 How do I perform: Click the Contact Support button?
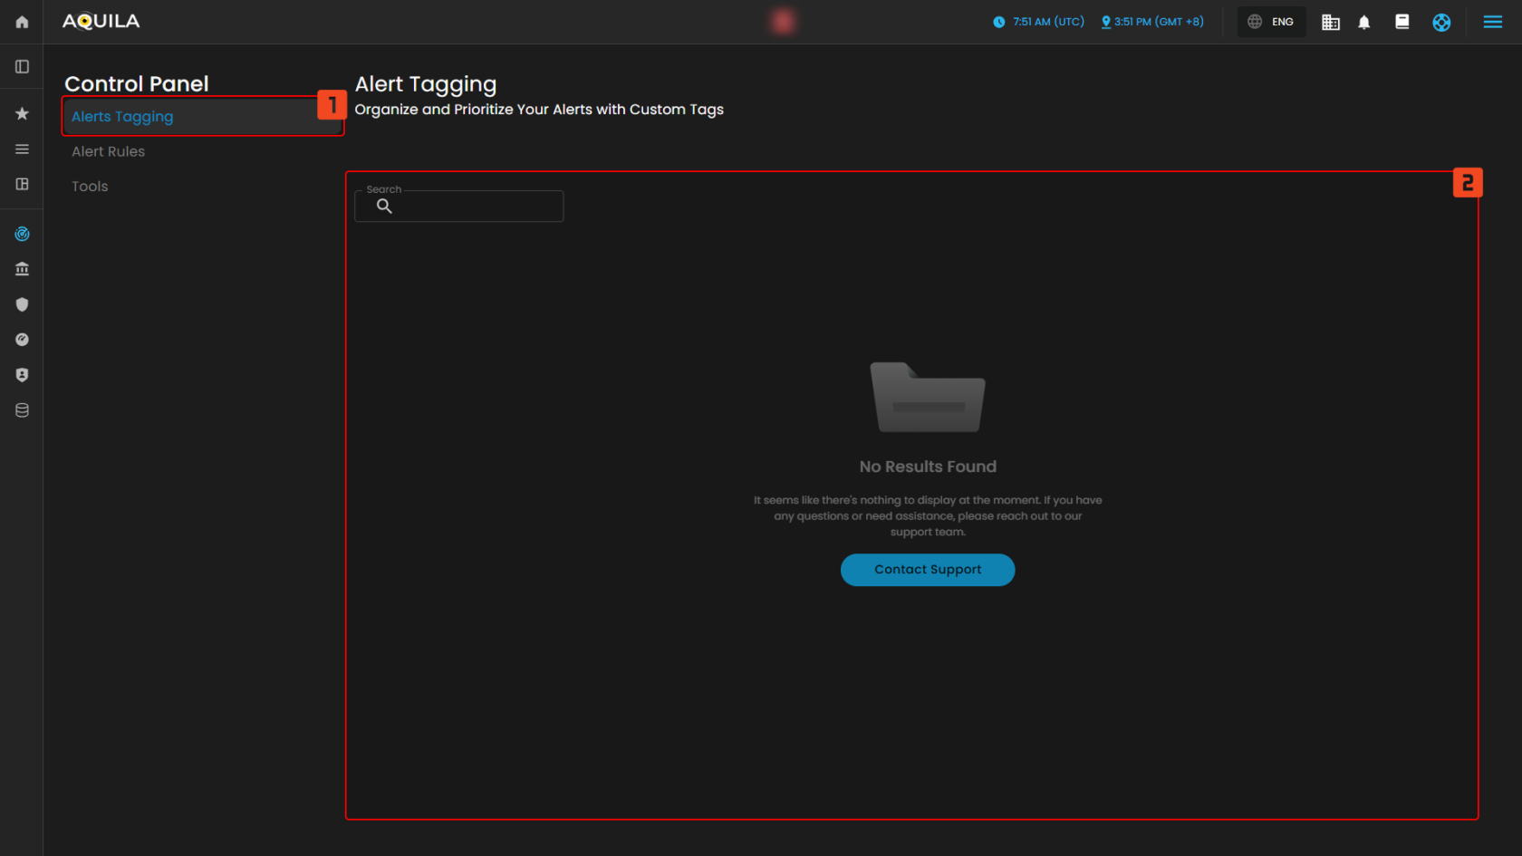(927, 570)
